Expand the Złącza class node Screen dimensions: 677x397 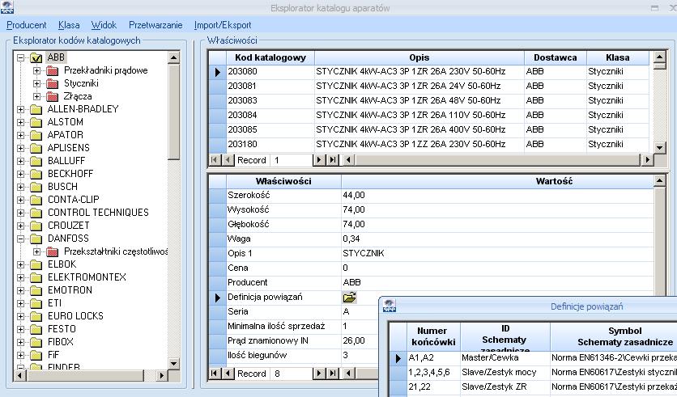pyautogui.click(x=36, y=96)
